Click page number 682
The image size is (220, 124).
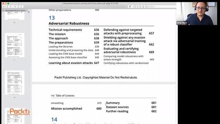(154, 111)
